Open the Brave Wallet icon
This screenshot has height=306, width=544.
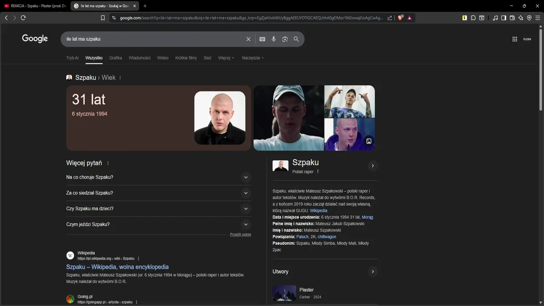click(x=512, y=18)
